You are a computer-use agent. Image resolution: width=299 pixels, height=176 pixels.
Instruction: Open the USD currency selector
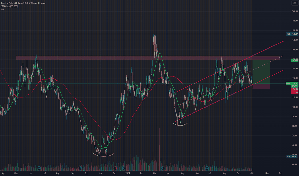295,3
